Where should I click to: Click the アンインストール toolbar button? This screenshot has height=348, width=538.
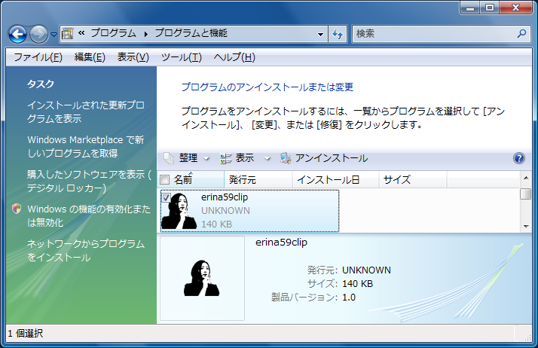coord(324,158)
